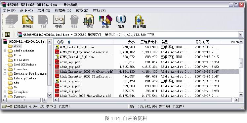Sort by the CRC32 column header
The width and height of the screenshot is (247, 123).
tap(230, 42)
